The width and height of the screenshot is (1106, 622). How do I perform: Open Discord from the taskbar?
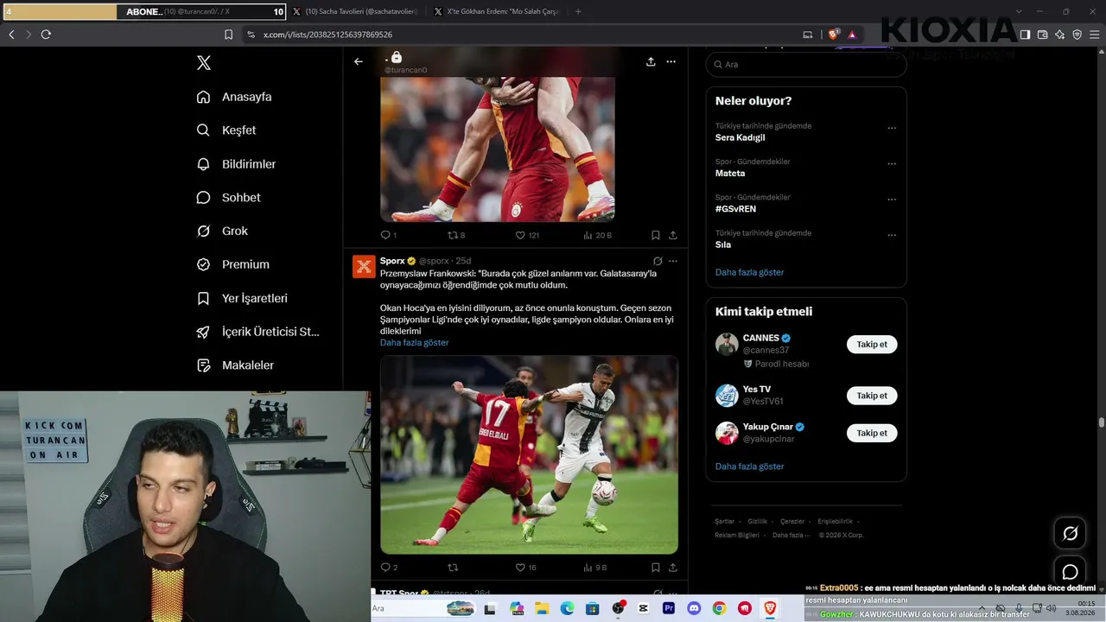tap(694, 609)
